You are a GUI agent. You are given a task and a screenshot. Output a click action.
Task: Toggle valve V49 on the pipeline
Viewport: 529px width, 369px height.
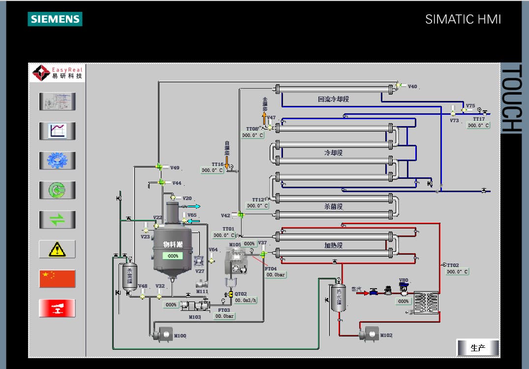(x=159, y=167)
